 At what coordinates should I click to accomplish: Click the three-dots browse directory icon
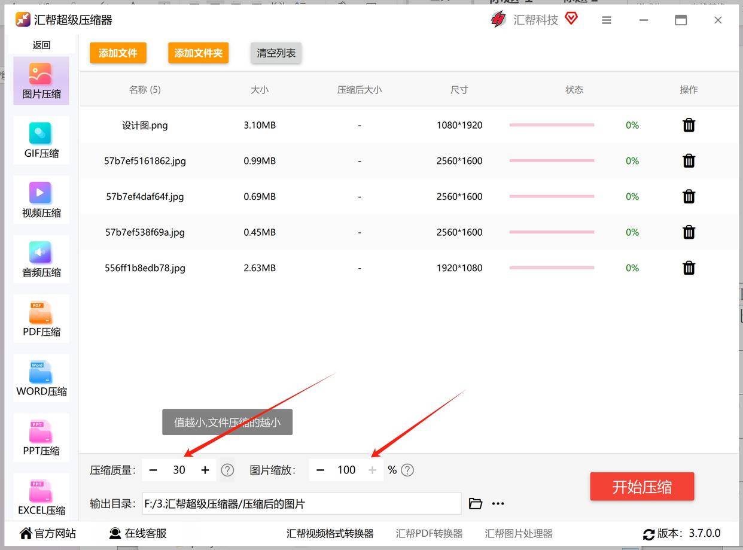498,503
